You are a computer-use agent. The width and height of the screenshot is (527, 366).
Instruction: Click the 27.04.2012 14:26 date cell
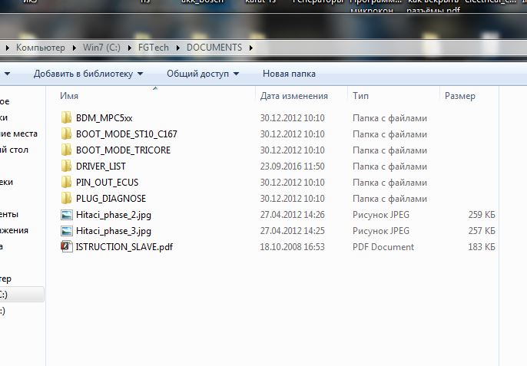click(292, 215)
